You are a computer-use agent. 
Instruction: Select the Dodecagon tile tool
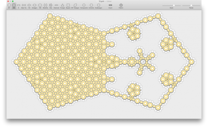click(99, 6)
